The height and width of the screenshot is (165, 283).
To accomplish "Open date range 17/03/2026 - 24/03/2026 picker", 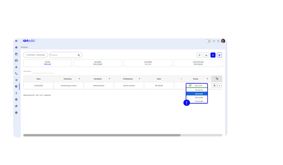I will click(x=35, y=55).
